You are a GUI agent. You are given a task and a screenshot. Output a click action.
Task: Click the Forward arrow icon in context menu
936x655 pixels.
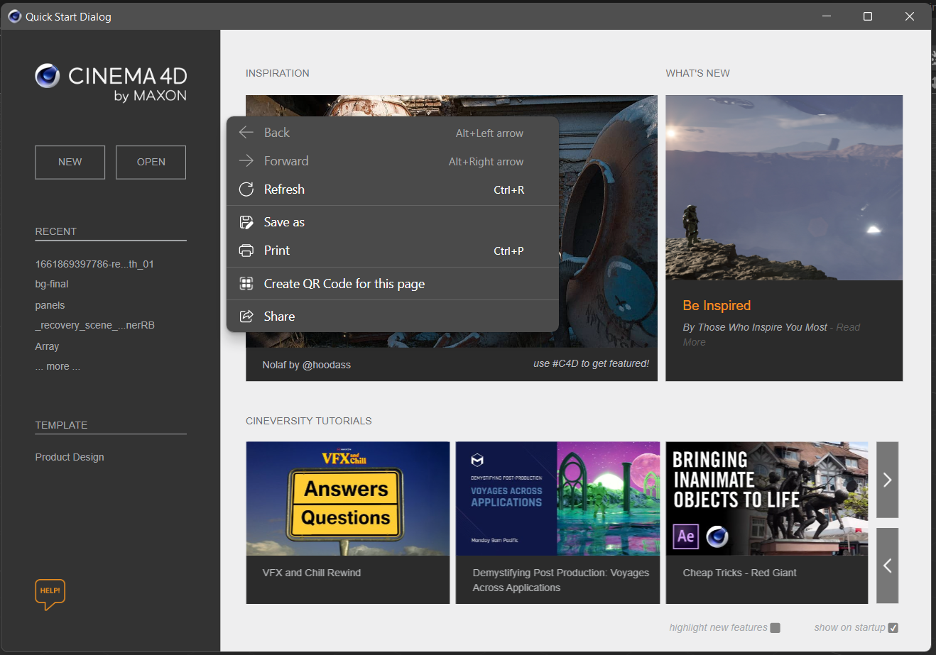point(246,161)
